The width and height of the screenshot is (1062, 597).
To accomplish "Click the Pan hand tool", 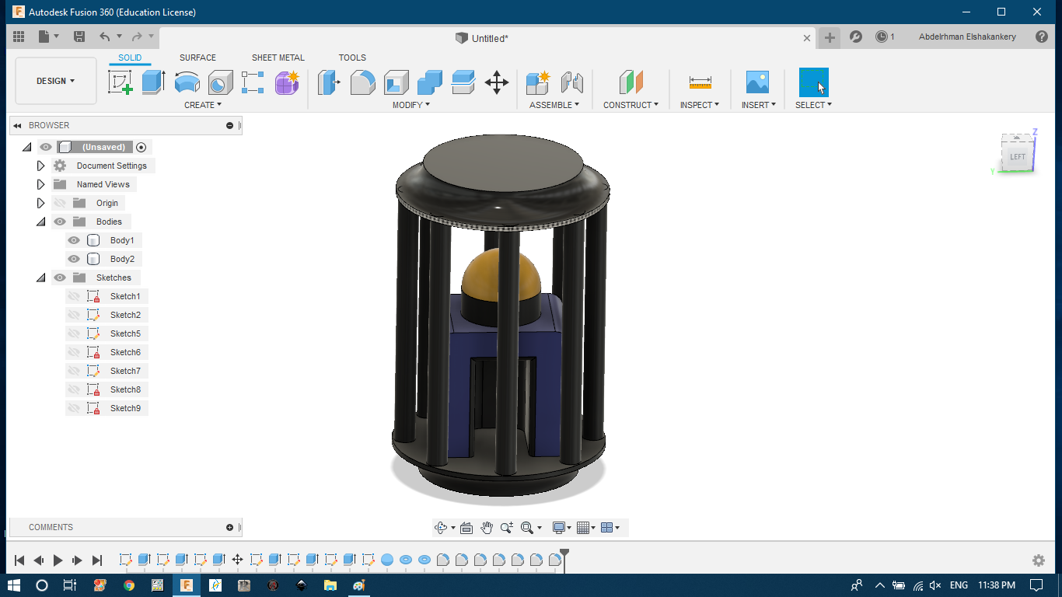I will click(x=487, y=528).
